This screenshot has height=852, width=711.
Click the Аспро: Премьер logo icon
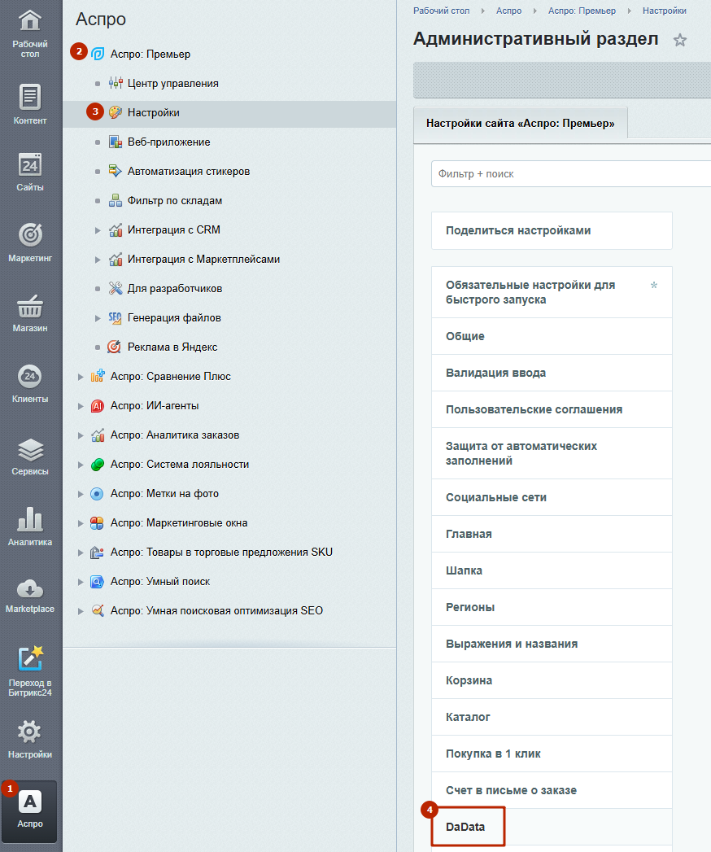click(98, 54)
